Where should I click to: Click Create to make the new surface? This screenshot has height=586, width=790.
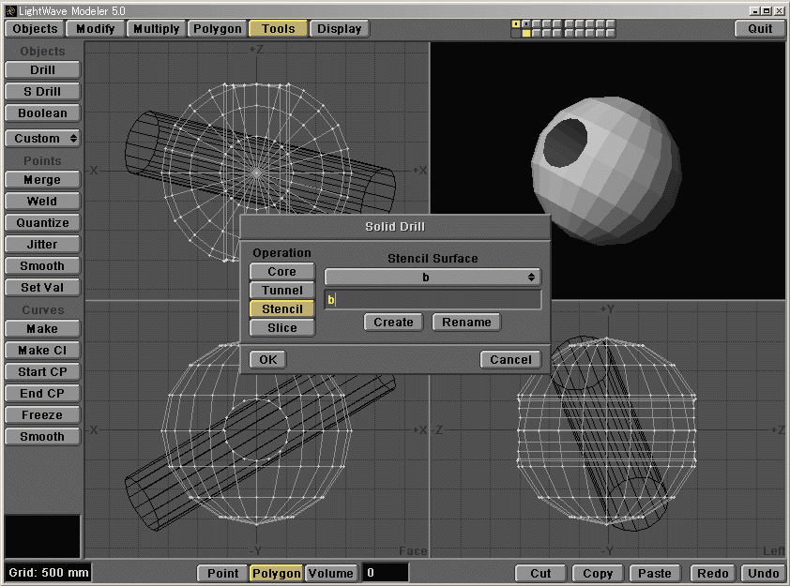(392, 322)
